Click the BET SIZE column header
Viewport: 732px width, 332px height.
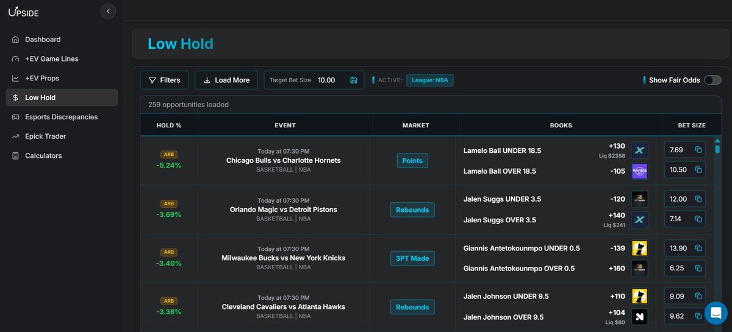692,125
